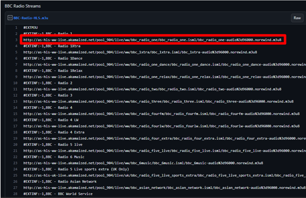Click the '#EXTINF:-1,BBC - Radio 4 Extra' line
The image size is (306, 198).
tap(54, 132)
